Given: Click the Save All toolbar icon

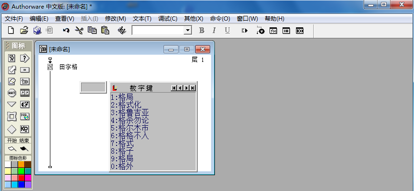Looking at the screenshot, I should point(37,30).
